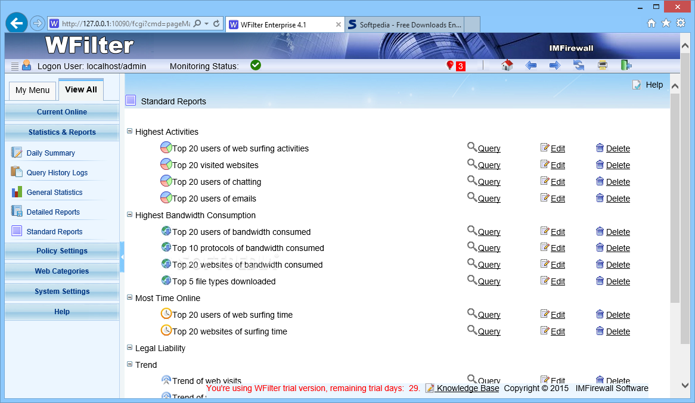Open browser settings gear
The width and height of the screenshot is (695, 403).
[681, 23]
